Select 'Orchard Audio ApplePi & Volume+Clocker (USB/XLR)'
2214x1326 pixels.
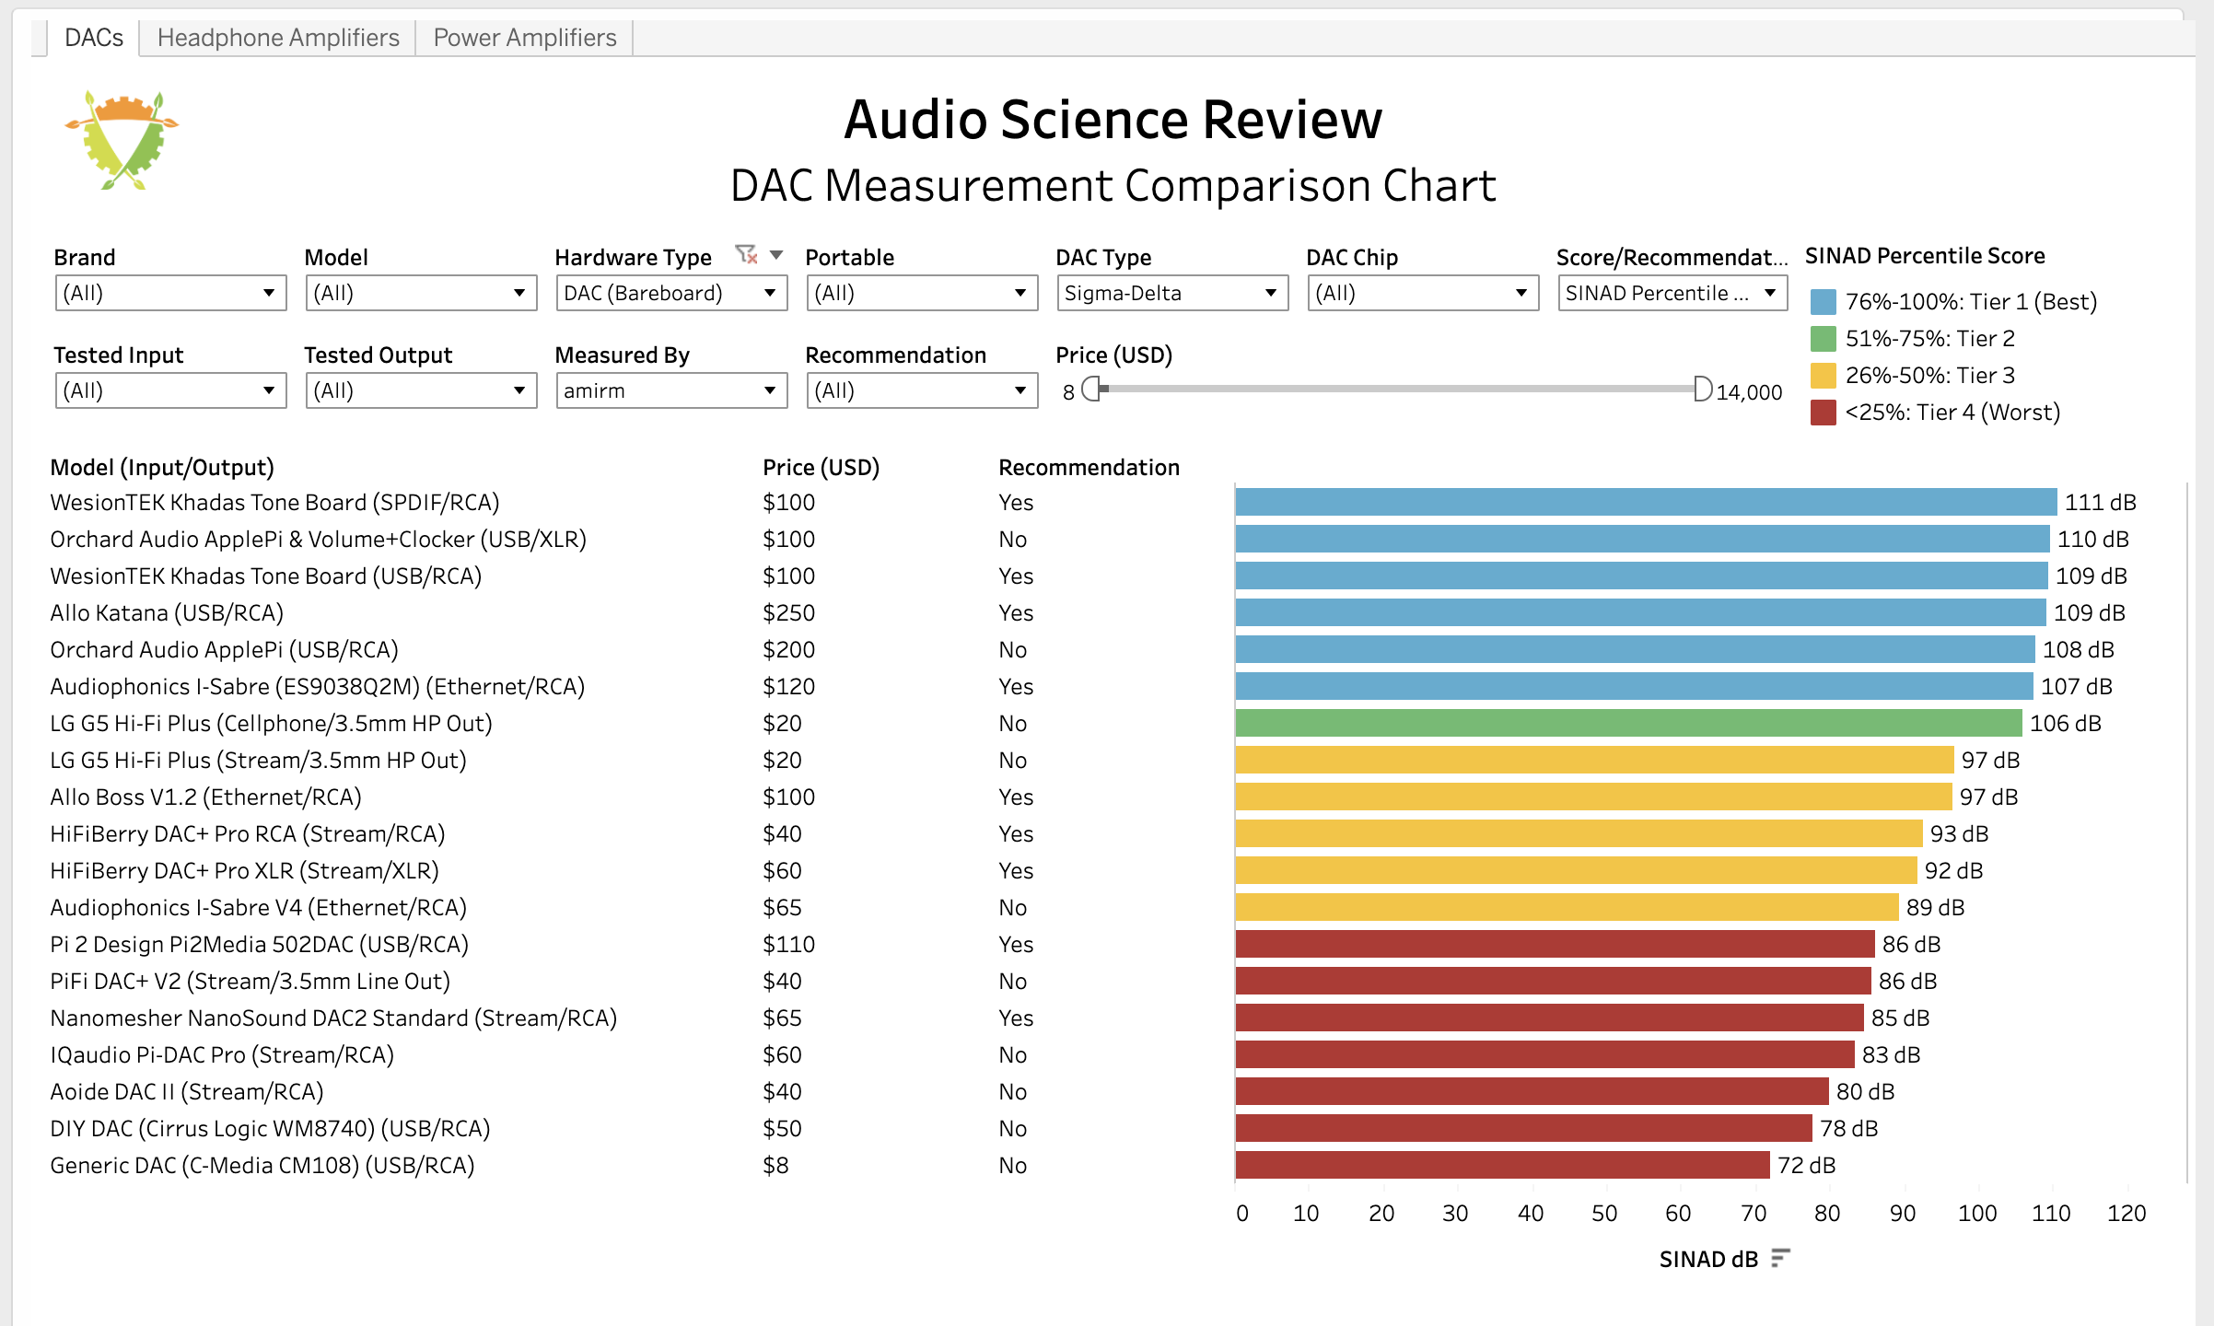pos(318,540)
